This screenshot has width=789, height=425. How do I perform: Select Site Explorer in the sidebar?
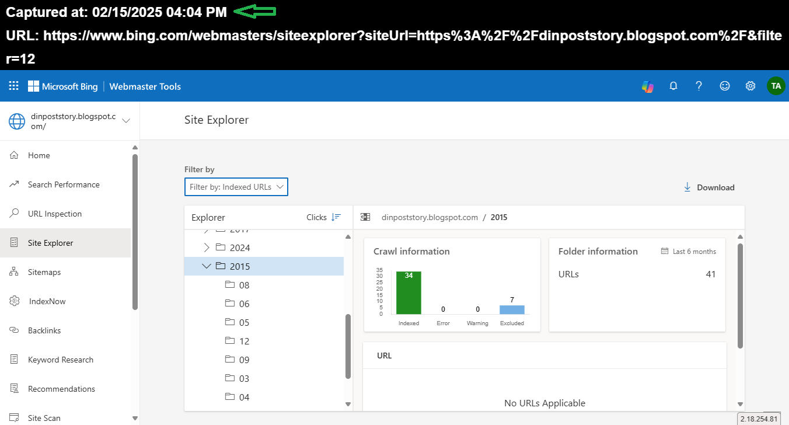click(65, 243)
